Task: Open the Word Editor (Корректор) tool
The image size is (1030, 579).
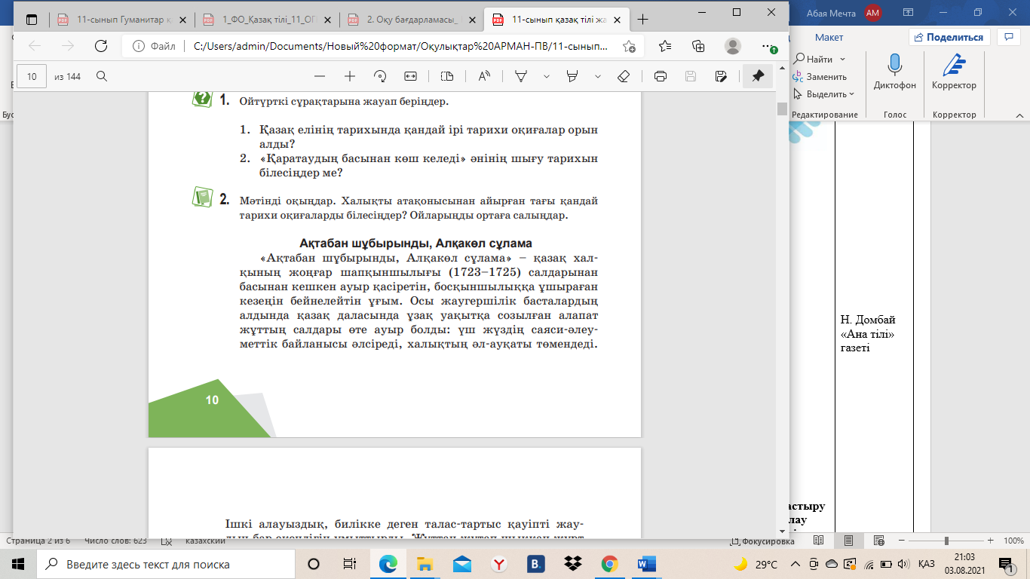Action: (x=954, y=72)
